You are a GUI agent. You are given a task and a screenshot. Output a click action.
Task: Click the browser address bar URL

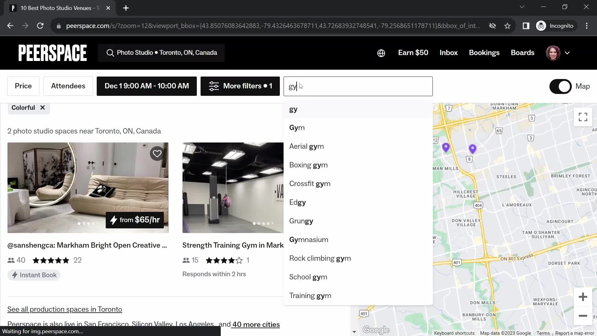coord(273,26)
